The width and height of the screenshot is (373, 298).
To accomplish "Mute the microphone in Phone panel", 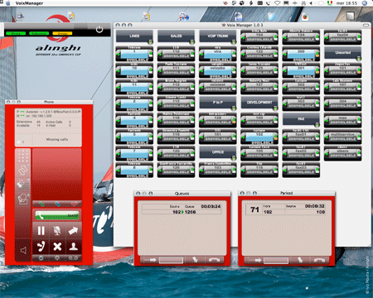I will (x=57, y=231).
